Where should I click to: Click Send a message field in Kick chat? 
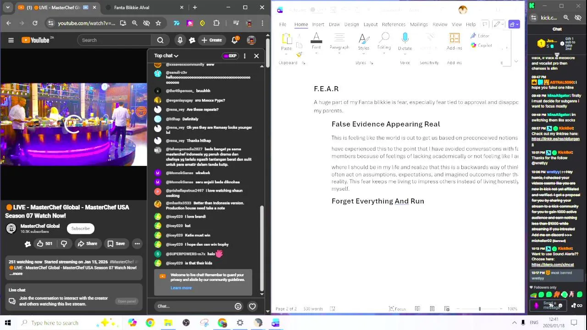[549, 305]
